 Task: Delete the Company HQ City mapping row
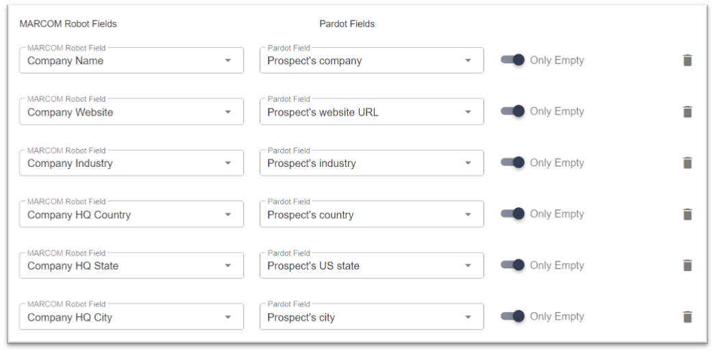coord(688,317)
